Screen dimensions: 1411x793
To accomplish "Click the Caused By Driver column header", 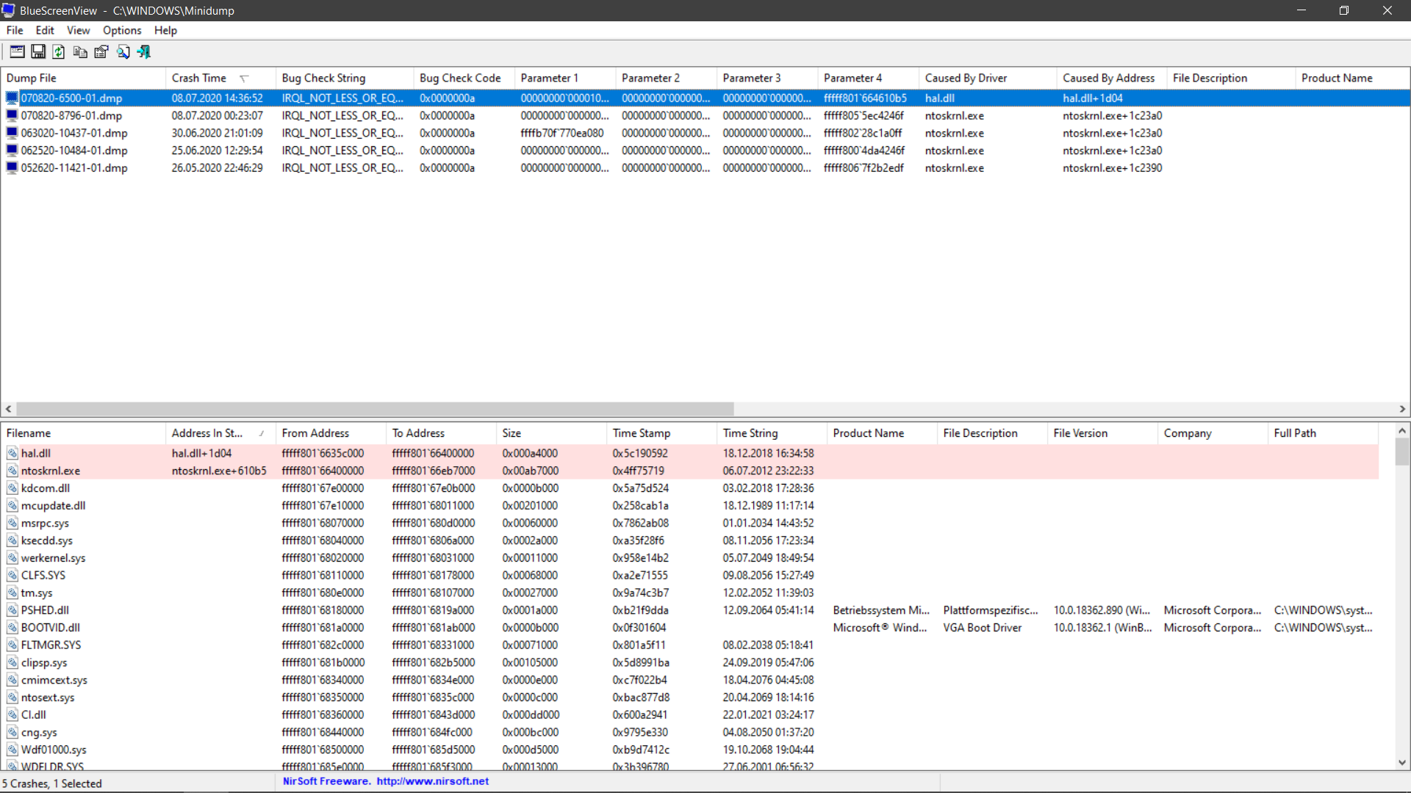I will [x=966, y=78].
